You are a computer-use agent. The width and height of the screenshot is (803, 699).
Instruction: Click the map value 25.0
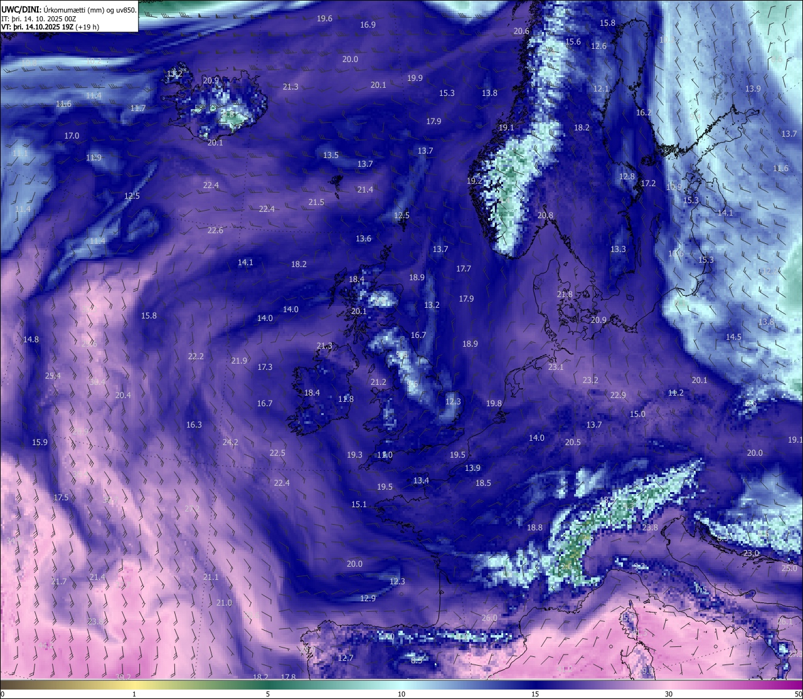coord(789,569)
